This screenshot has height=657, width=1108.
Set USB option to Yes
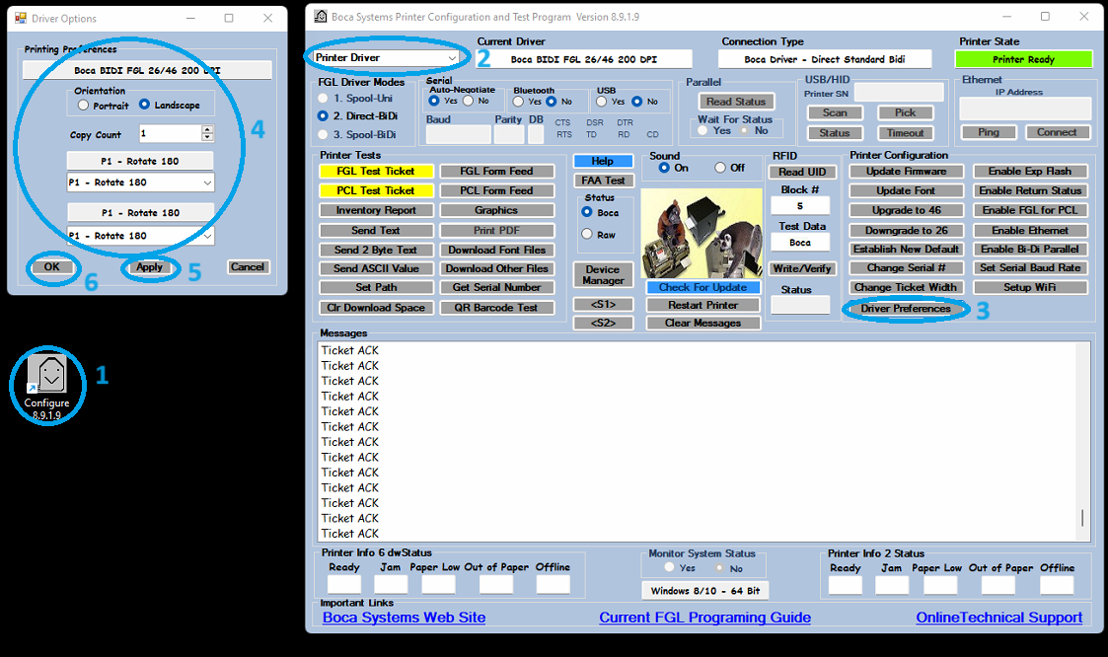[601, 102]
